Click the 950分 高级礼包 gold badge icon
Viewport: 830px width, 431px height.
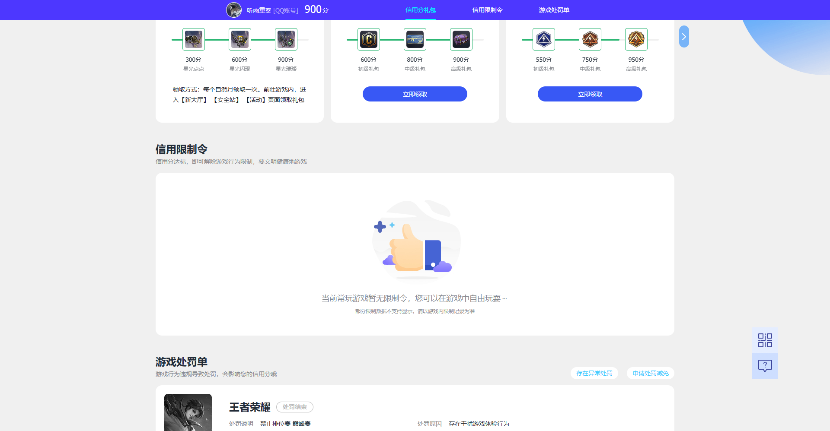[636, 39]
